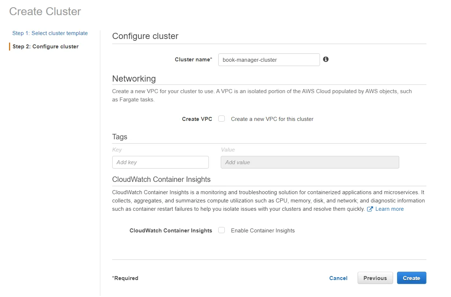451x297 pixels.
Task: Click the Add key tag field
Action: tap(160, 162)
